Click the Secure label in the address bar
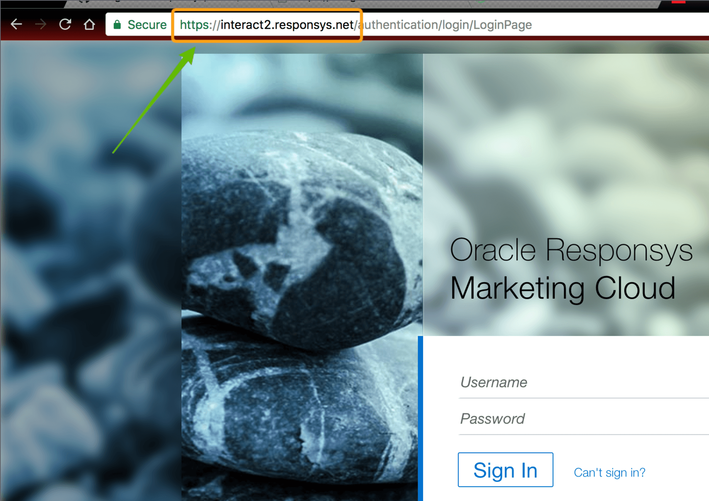Viewport: 709px width, 501px height. coord(147,24)
